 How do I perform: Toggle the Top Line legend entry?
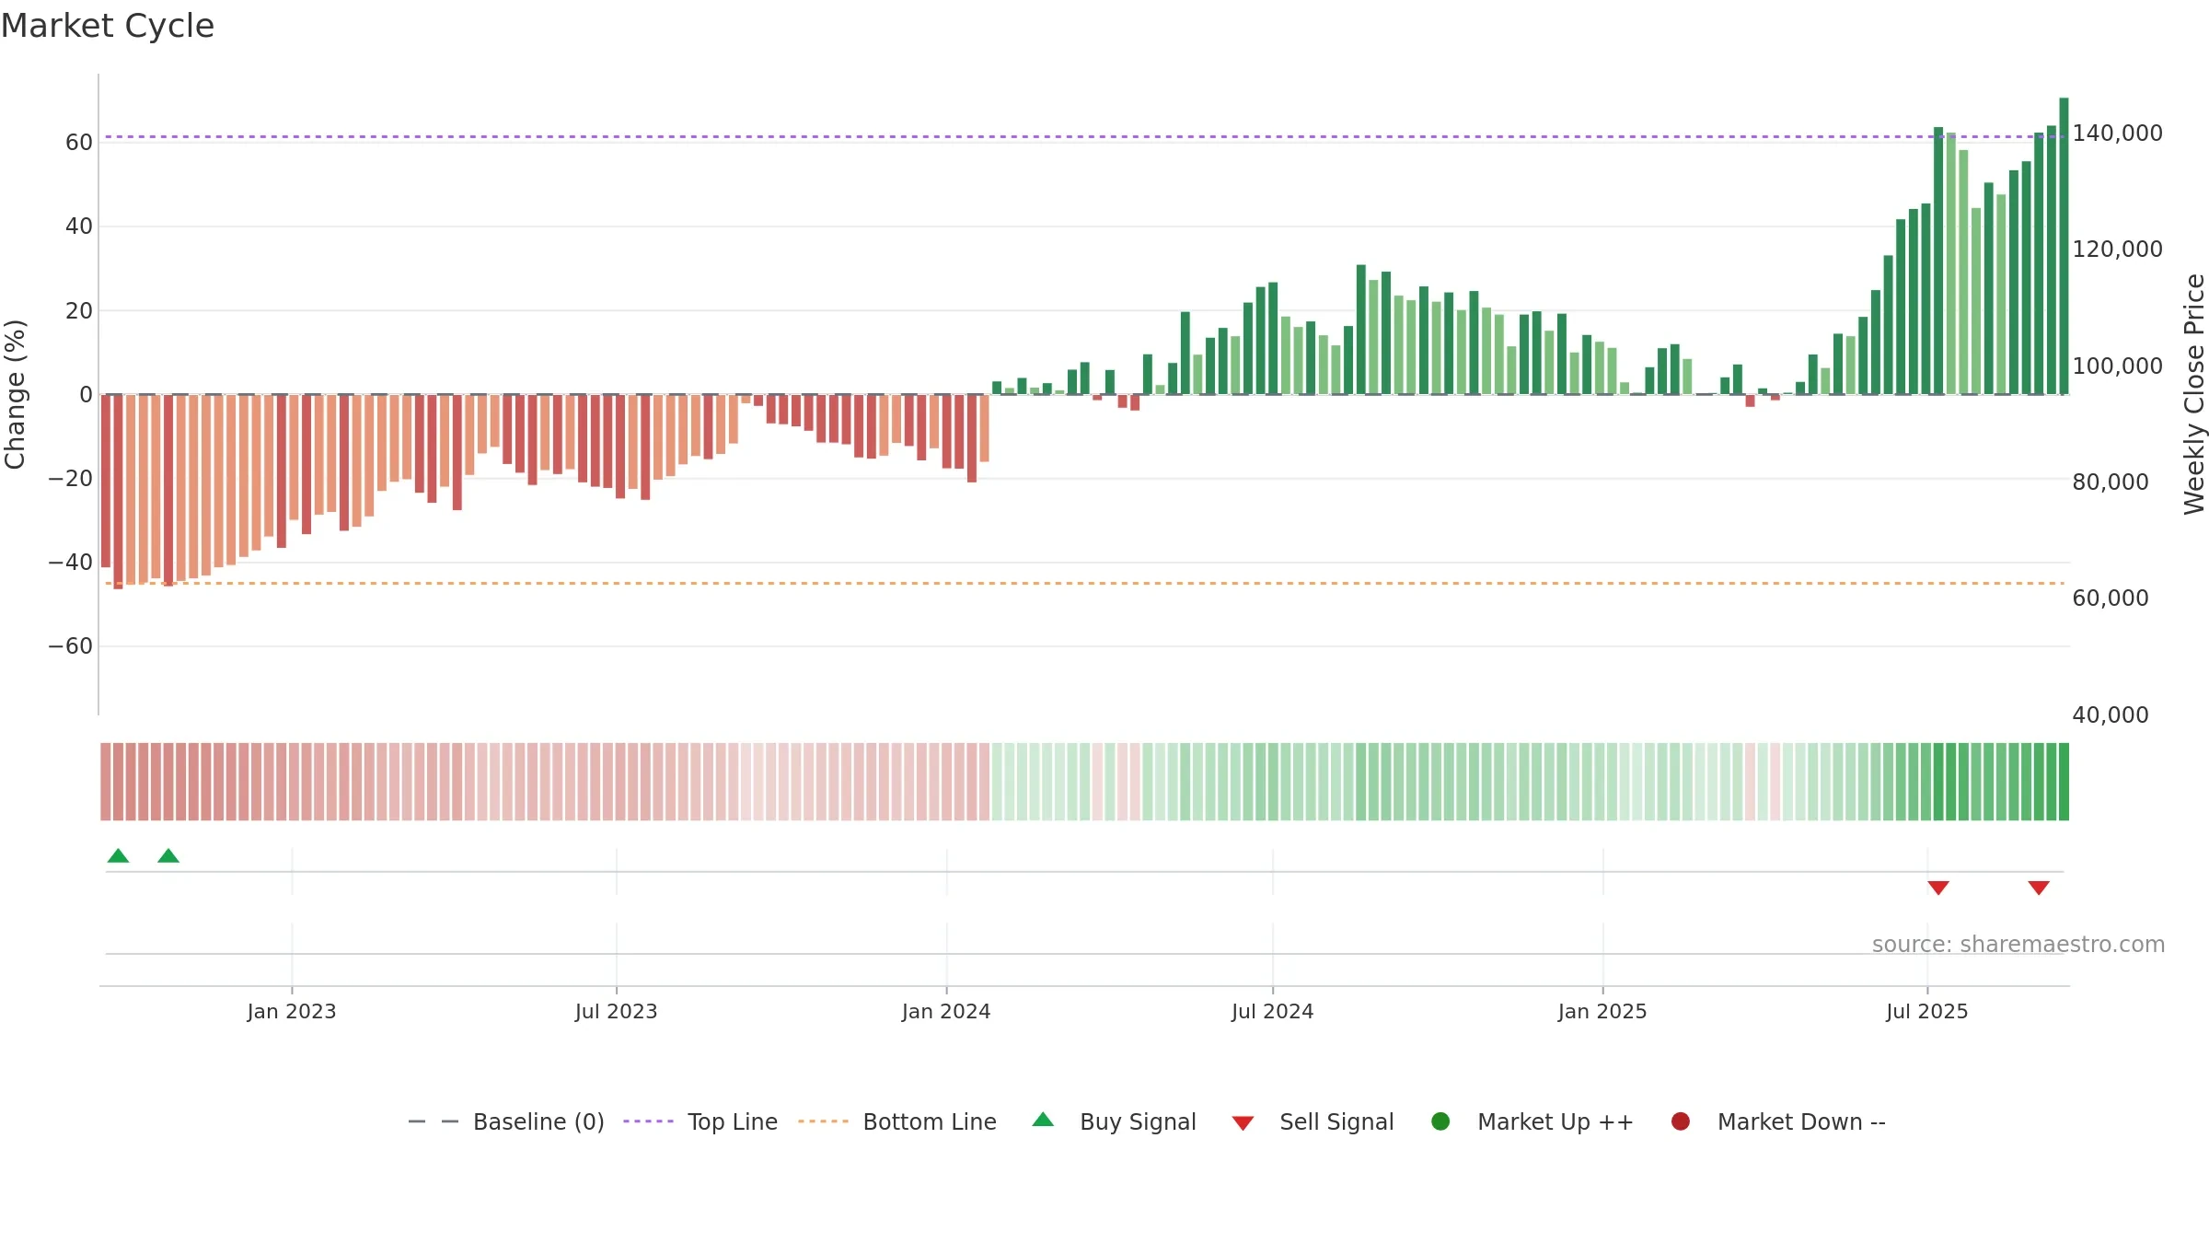pyautogui.click(x=700, y=1121)
